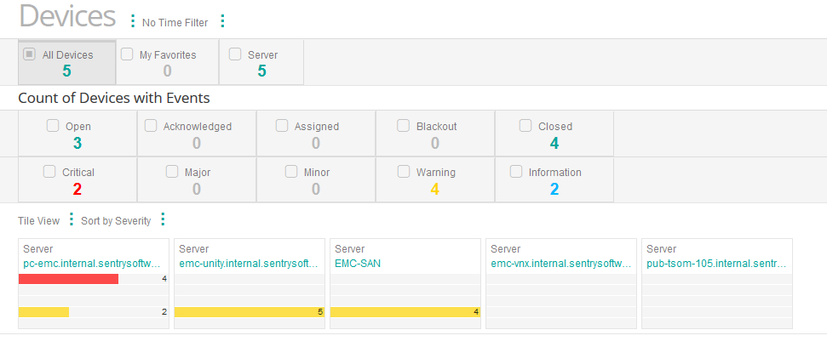Open the Sort by Severity options menu

163,219
